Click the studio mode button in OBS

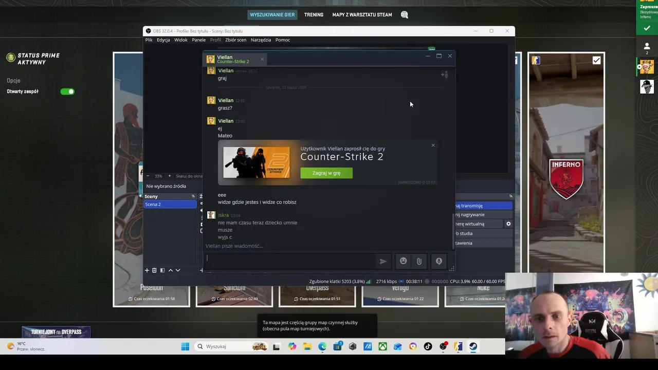pyautogui.click(x=483, y=233)
